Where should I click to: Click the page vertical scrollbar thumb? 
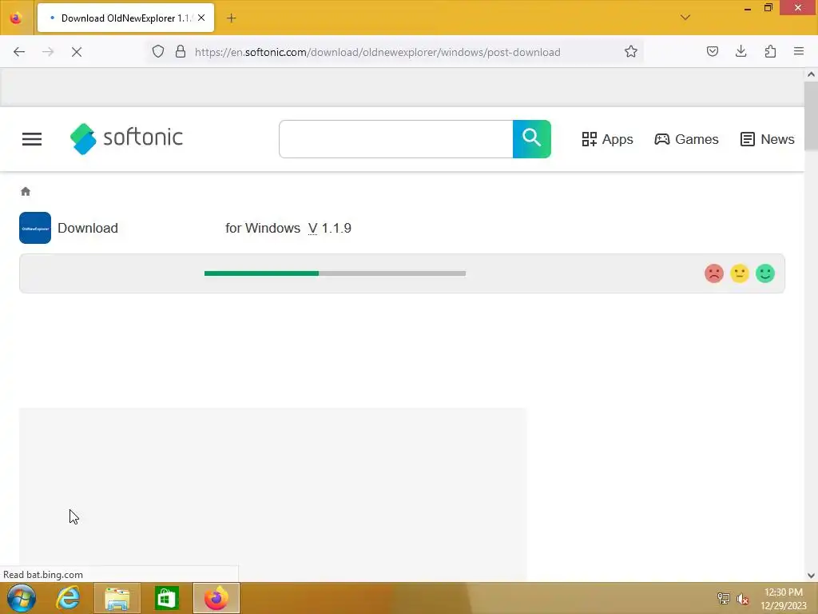(x=811, y=115)
